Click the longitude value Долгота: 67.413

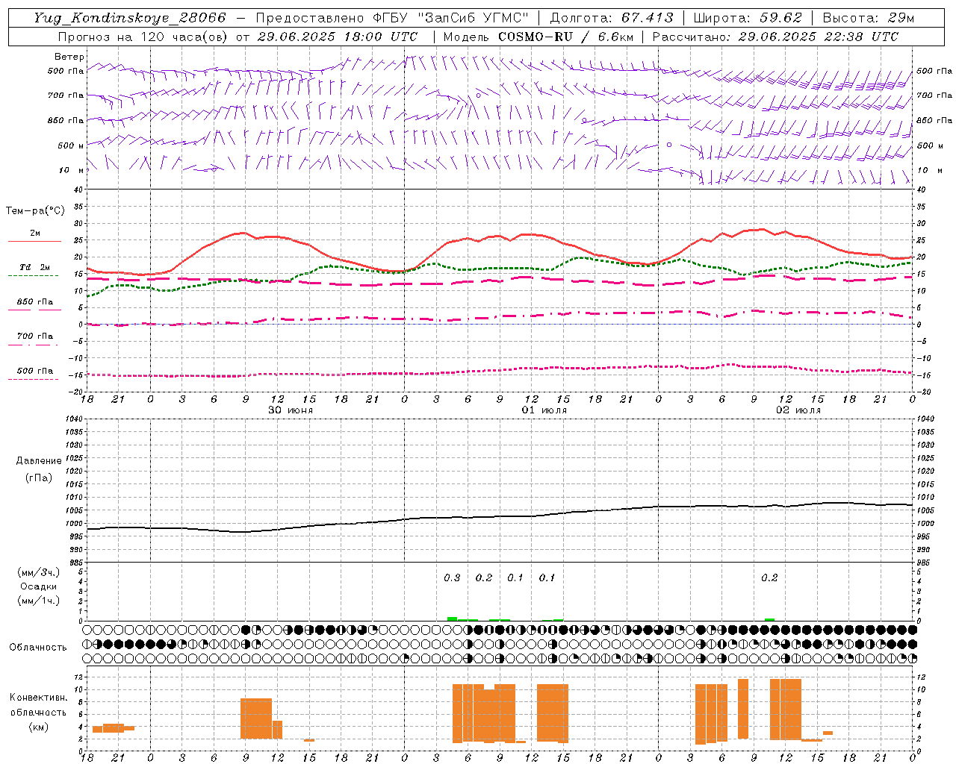(x=612, y=18)
